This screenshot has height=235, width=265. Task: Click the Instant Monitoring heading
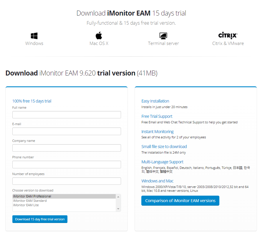tap(158, 132)
